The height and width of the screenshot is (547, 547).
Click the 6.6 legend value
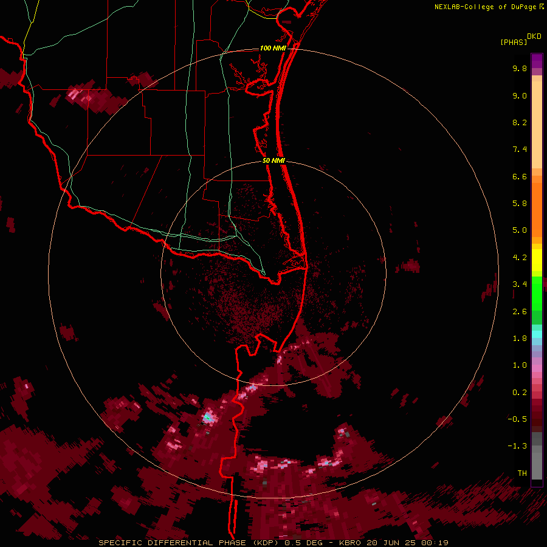click(520, 176)
